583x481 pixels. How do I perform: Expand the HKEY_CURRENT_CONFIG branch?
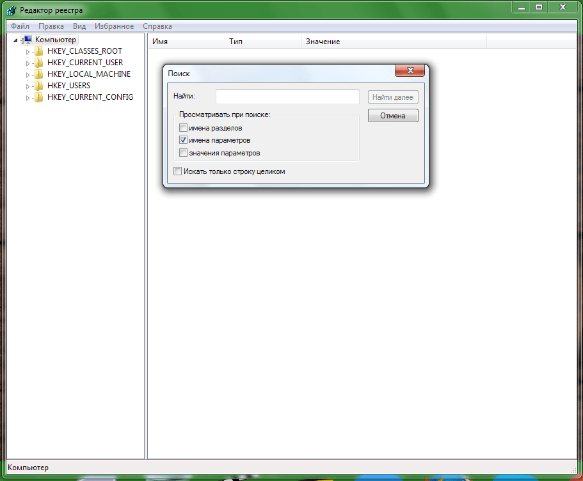(x=28, y=98)
